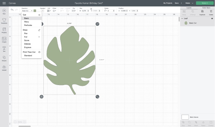The image size is (215, 127).
Task: Click the Offset tool icon
Action: pos(54,11)
